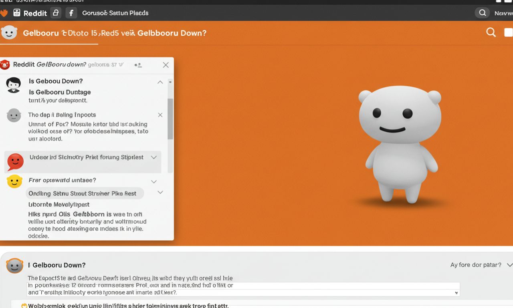Screen dimensions: 513x308
Task: Click the bottom post text input box
Action: [x=243, y=289]
